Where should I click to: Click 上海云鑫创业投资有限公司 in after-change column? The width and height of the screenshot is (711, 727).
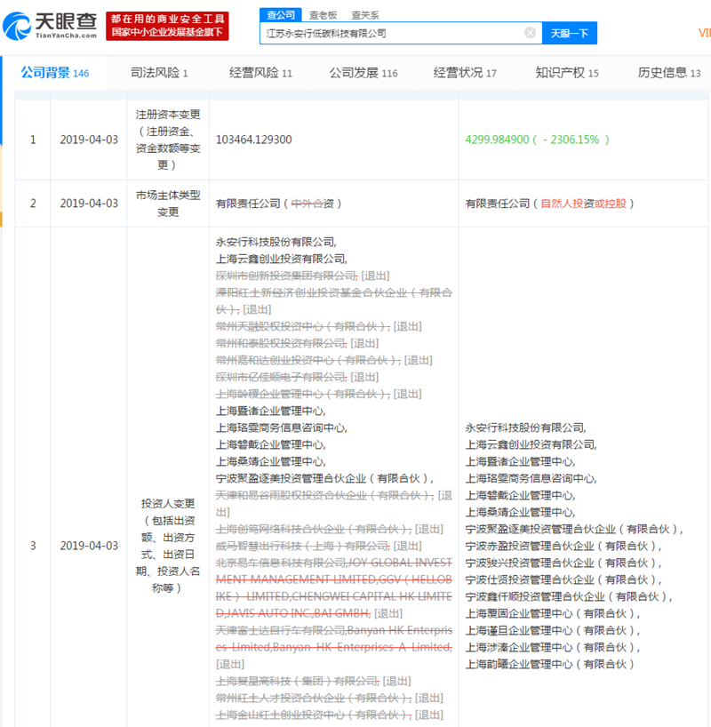(531, 444)
